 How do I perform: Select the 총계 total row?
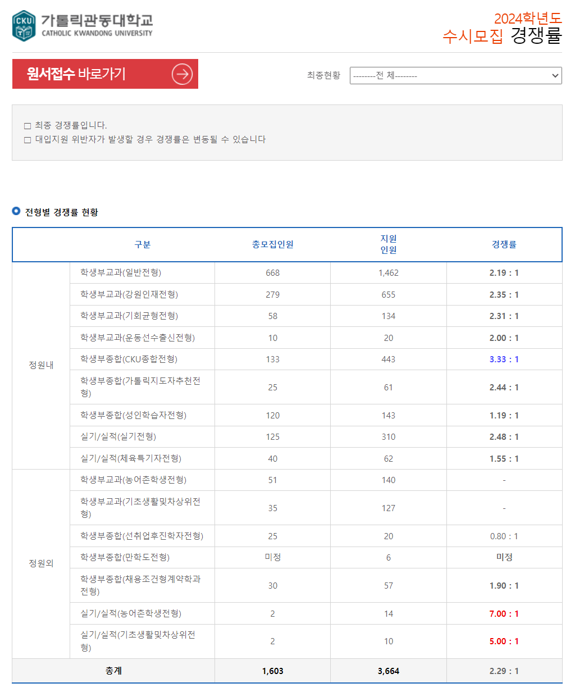point(112,671)
